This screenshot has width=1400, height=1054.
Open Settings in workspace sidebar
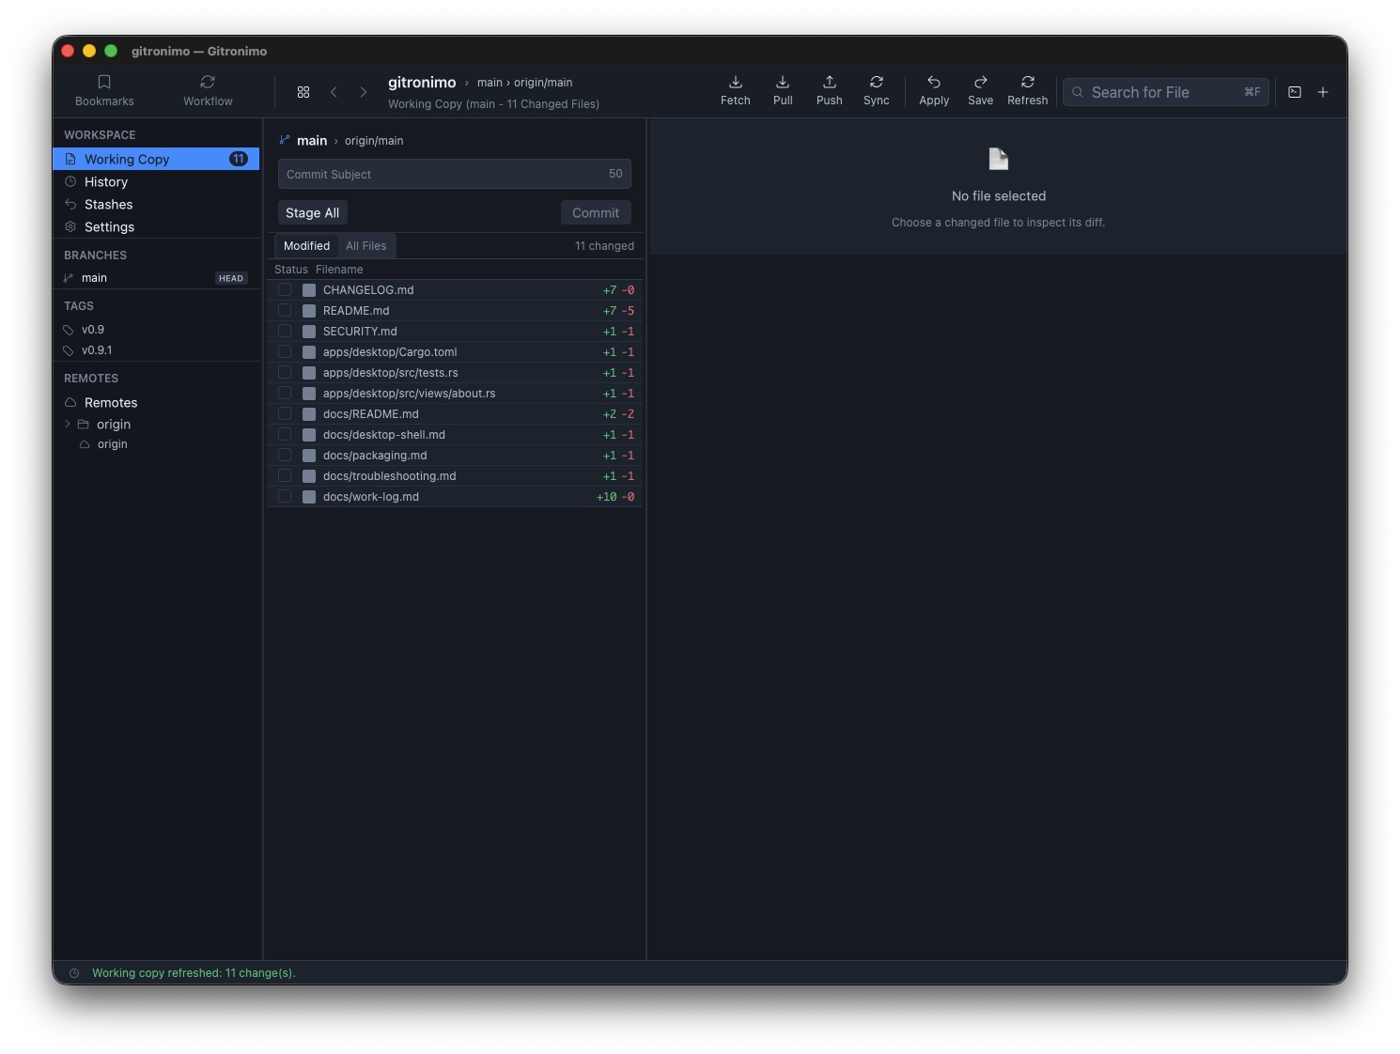pyautogui.click(x=156, y=226)
